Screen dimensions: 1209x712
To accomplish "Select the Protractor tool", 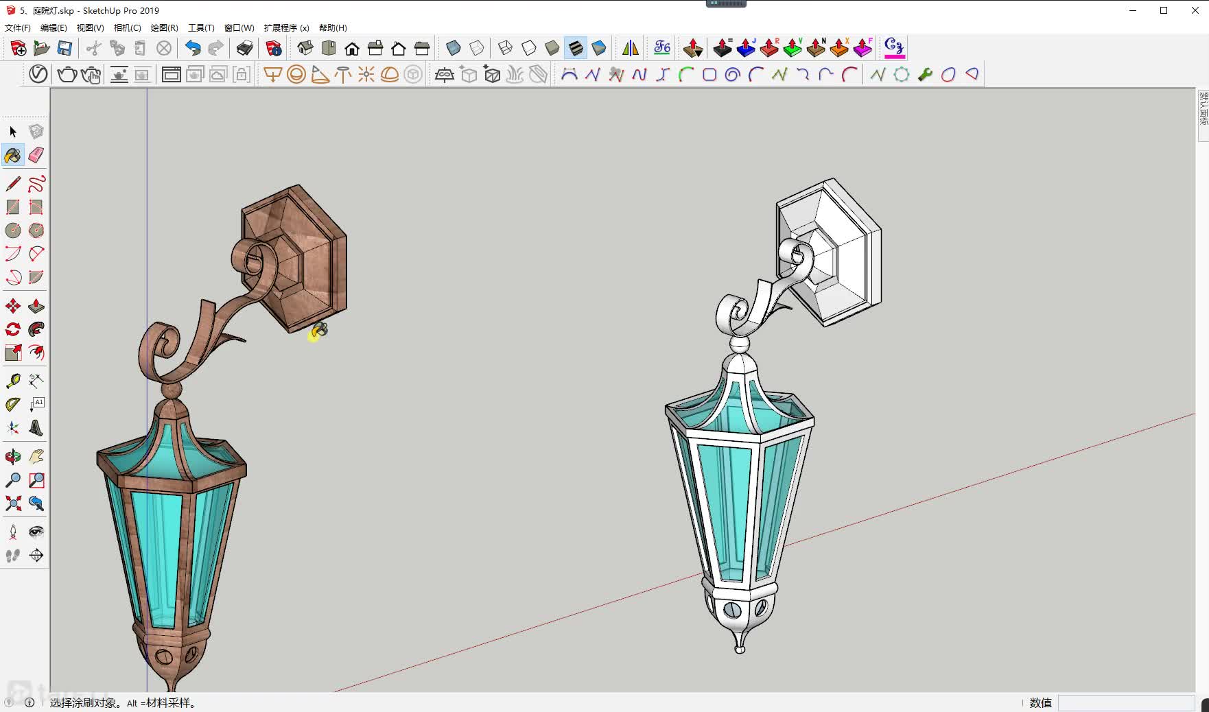I will click(13, 405).
